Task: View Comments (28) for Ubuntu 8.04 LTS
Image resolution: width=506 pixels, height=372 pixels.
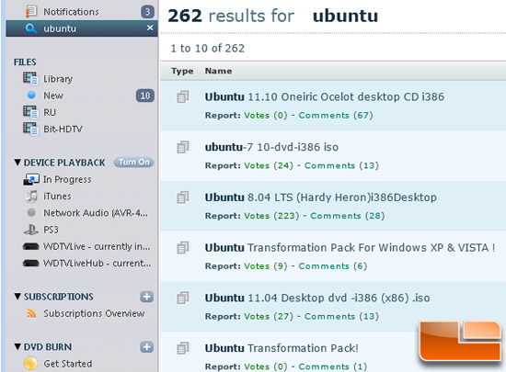Action: tap(348, 216)
